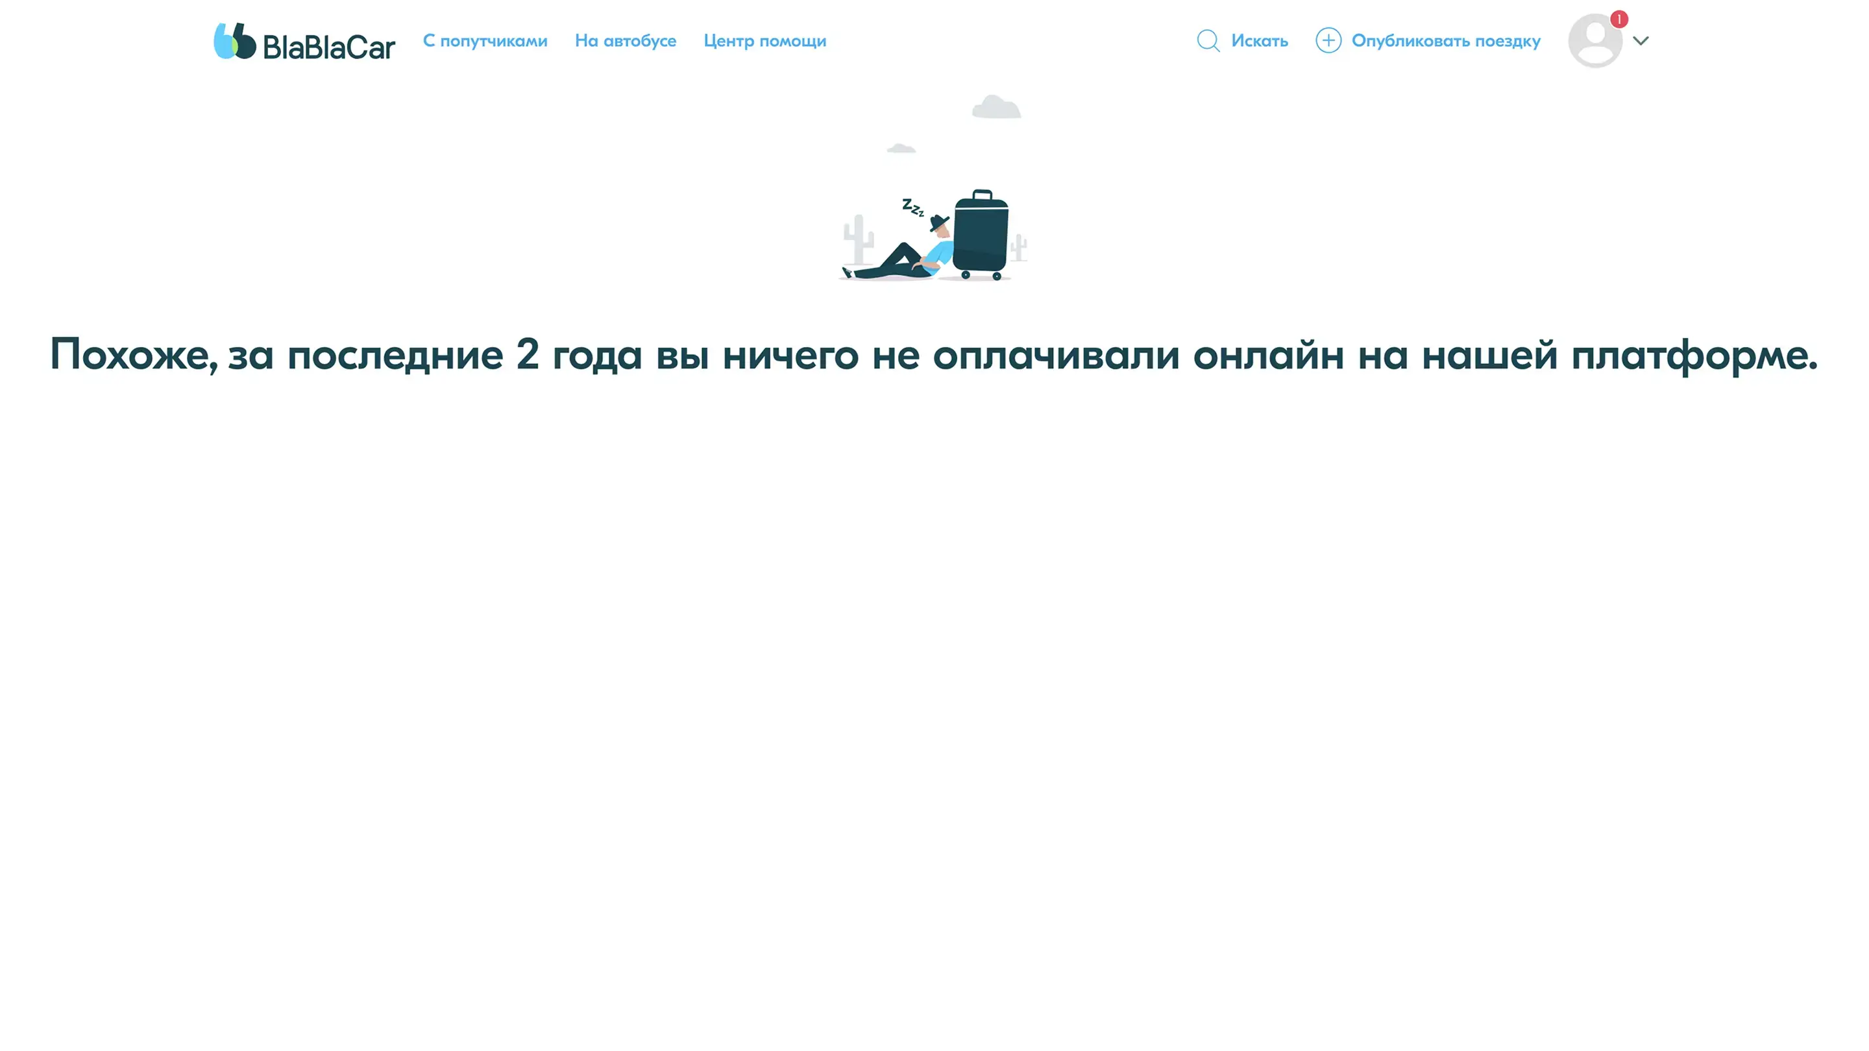Click the large gray cloud graphic

996,107
